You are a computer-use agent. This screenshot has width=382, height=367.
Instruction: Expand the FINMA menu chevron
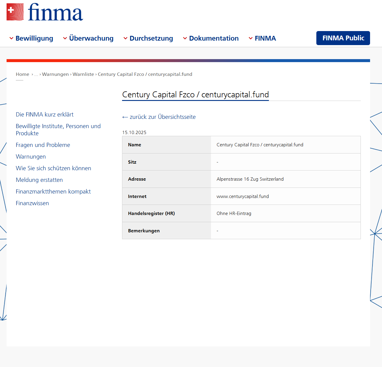tap(251, 38)
